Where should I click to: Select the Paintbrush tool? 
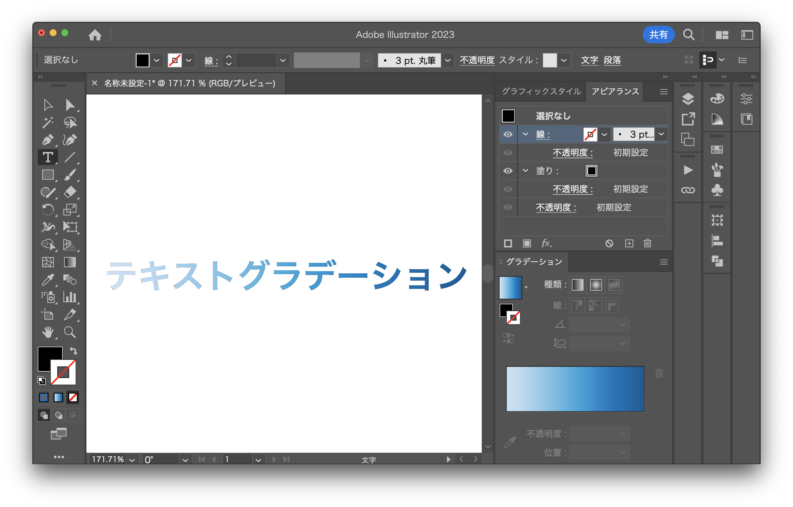[70, 175]
